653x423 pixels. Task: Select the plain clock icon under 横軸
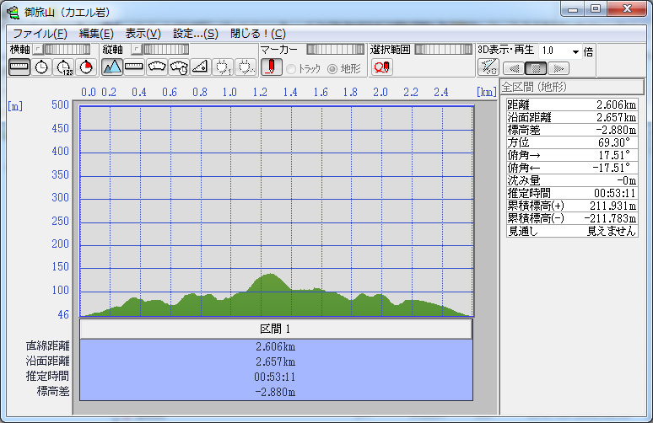coord(41,67)
